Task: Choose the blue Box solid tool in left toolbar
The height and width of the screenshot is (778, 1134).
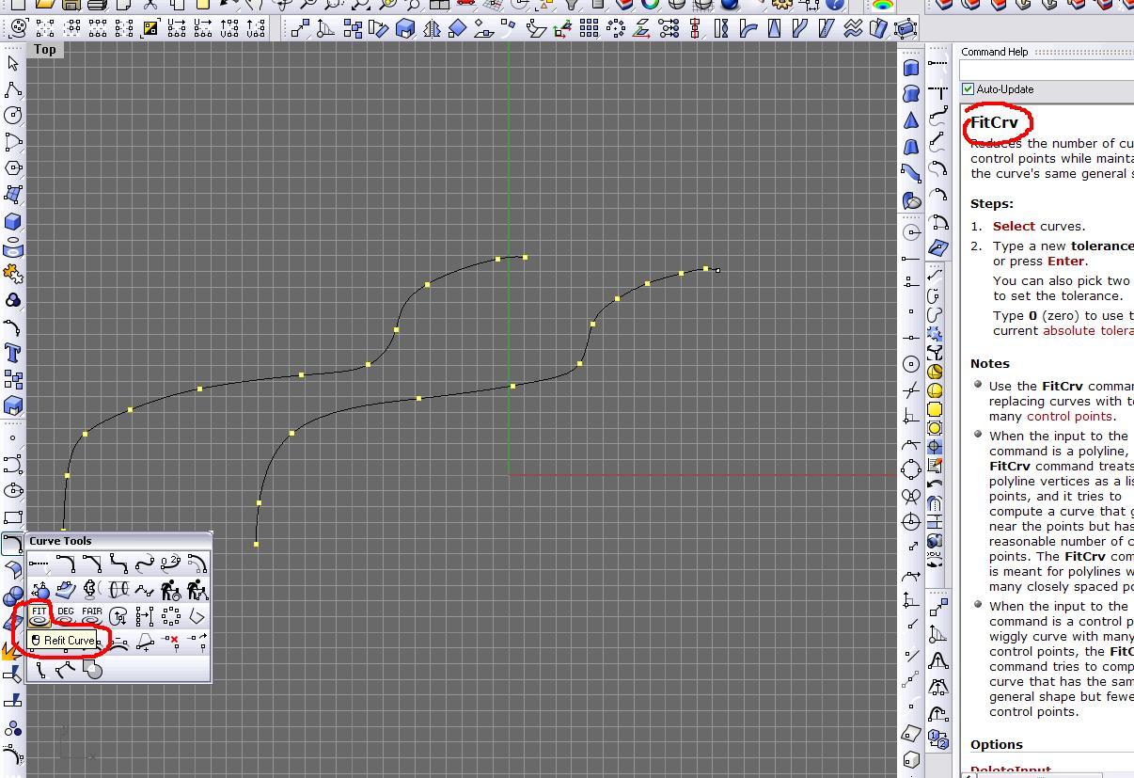Action: [x=13, y=221]
